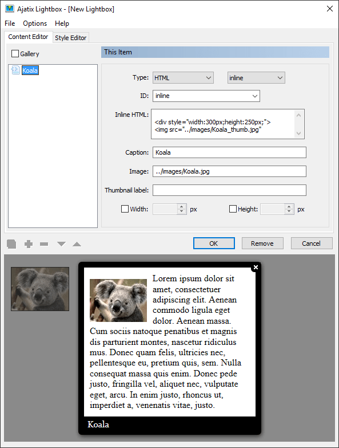Click the Ajatix Lightbox app icon in title bar

pos(9,9)
